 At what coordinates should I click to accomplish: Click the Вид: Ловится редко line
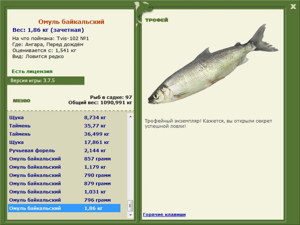[x=38, y=56]
